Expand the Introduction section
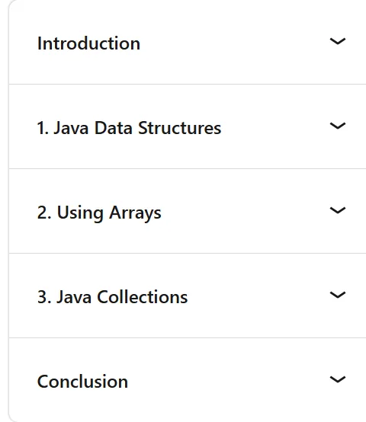The image size is (366, 422). pos(188,43)
